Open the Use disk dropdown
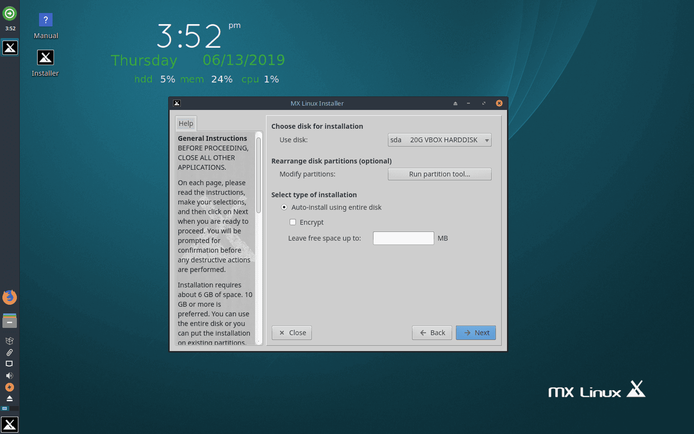Screen dimensions: 694x434 [x=440, y=140]
